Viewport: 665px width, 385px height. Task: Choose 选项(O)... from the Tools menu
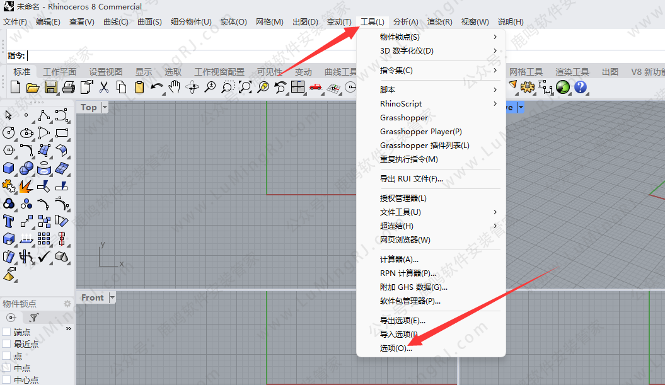click(x=396, y=348)
